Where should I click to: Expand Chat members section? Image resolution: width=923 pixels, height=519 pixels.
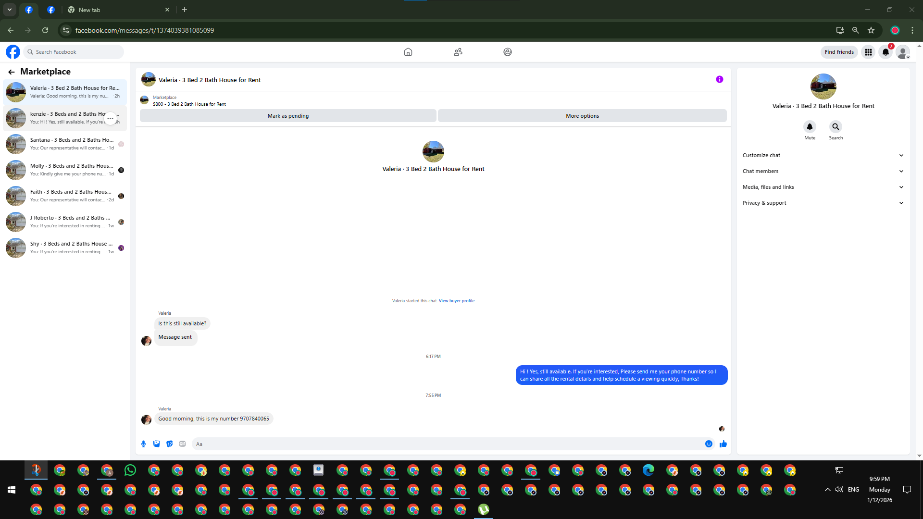coord(823,171)
